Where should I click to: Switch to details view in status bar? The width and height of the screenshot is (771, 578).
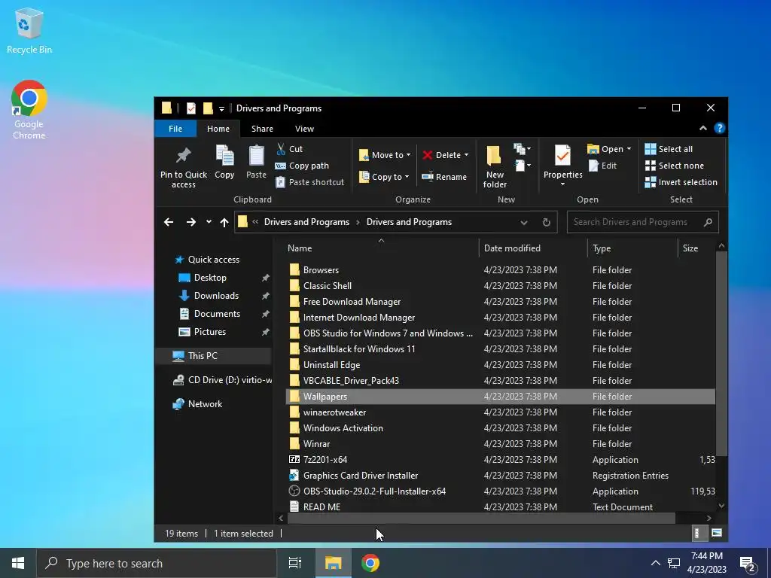click(696, 533)
